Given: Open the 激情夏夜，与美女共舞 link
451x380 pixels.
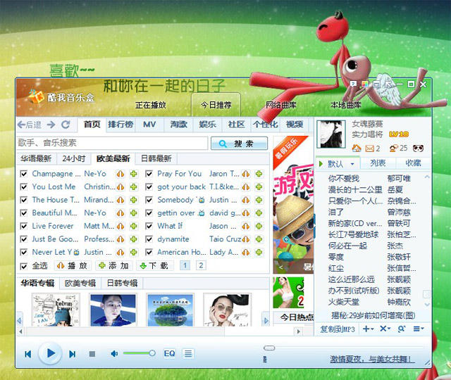Looking at the screenshot, I should click(x=373, y=359).
